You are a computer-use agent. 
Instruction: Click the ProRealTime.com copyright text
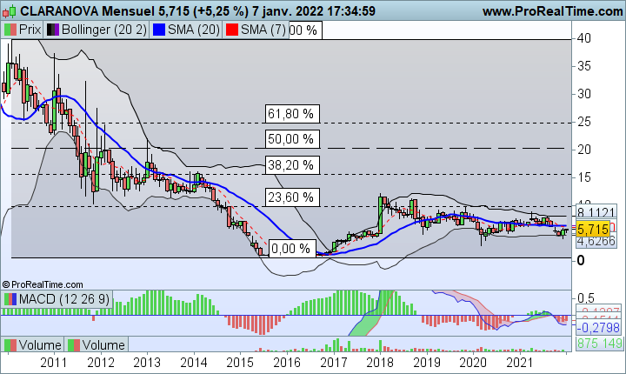pos(43,284)
